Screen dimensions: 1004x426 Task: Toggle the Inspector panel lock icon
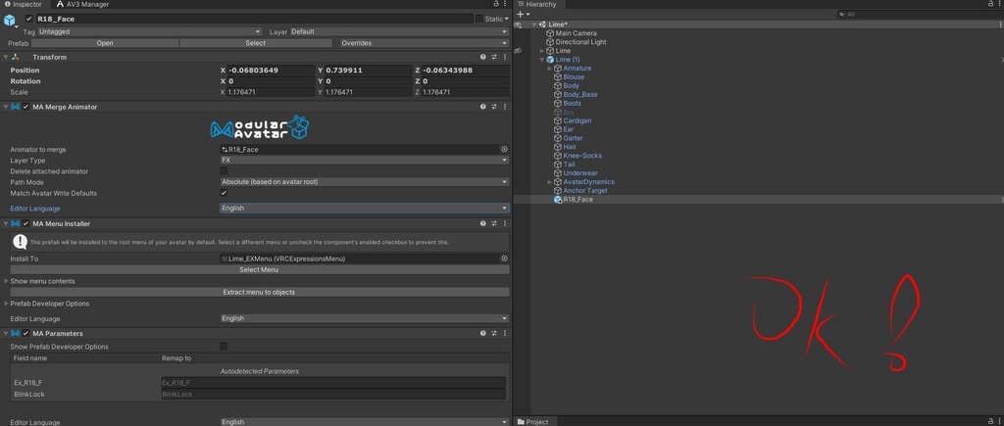496,4
